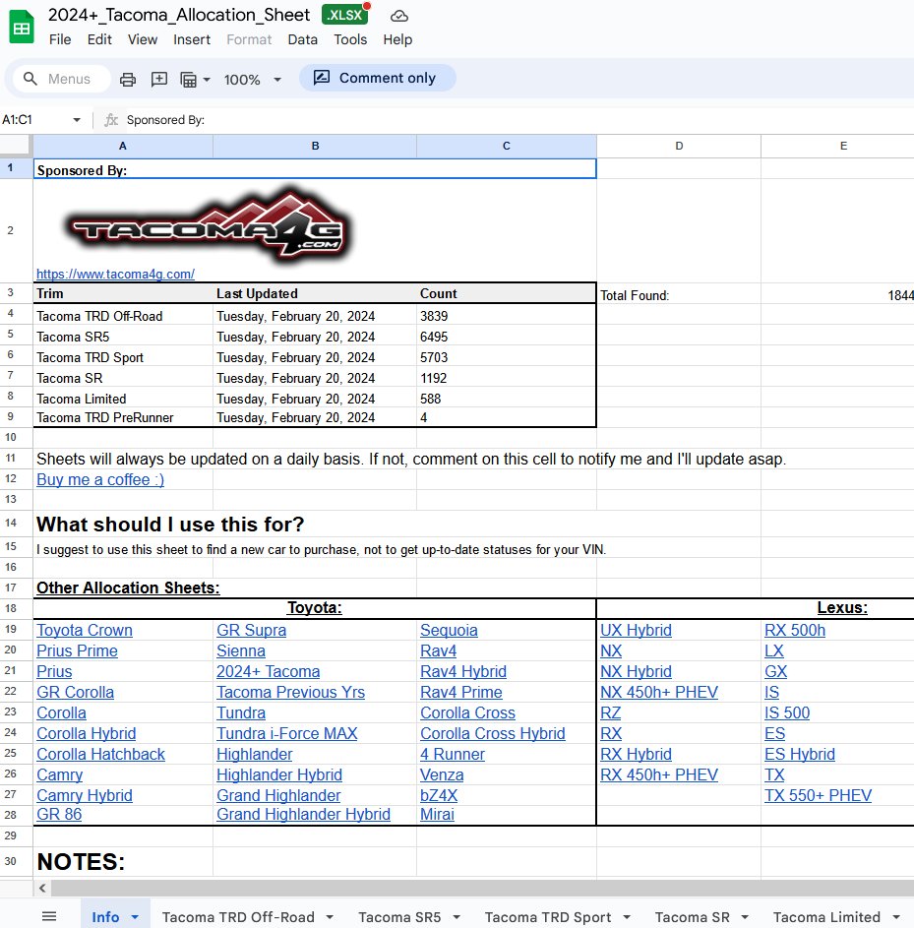Click the horizontal scrollbar track
Viewport: 914px width, 928px height.
pyautogui.click(x=482, y=888)
